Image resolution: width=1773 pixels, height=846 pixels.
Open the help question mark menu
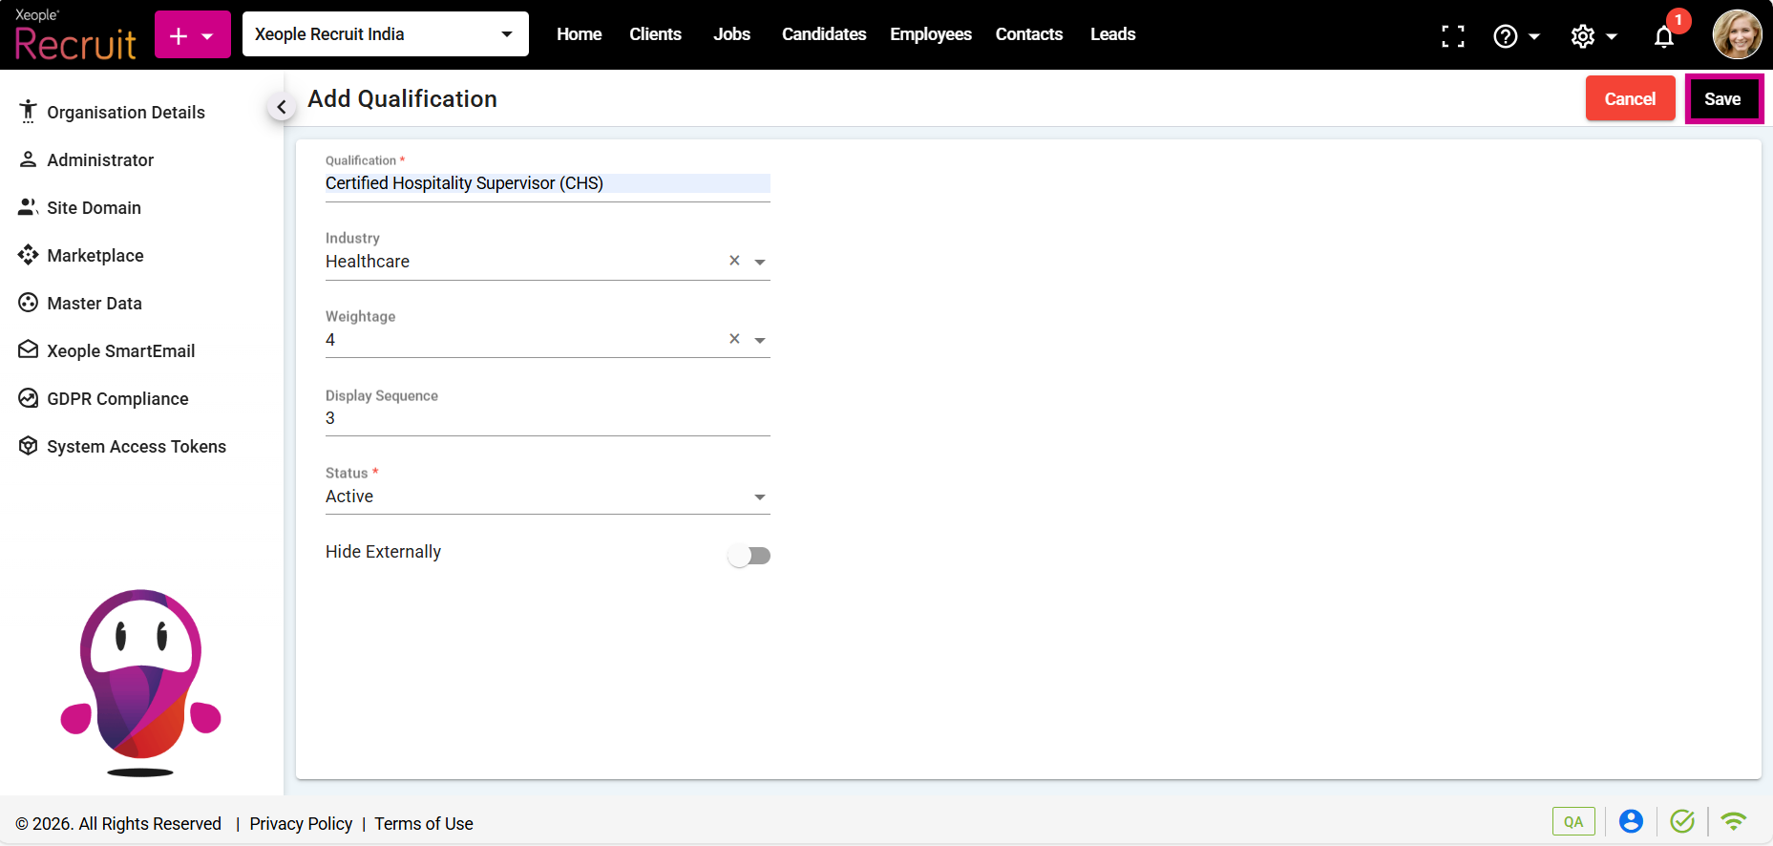(1515, 36)
